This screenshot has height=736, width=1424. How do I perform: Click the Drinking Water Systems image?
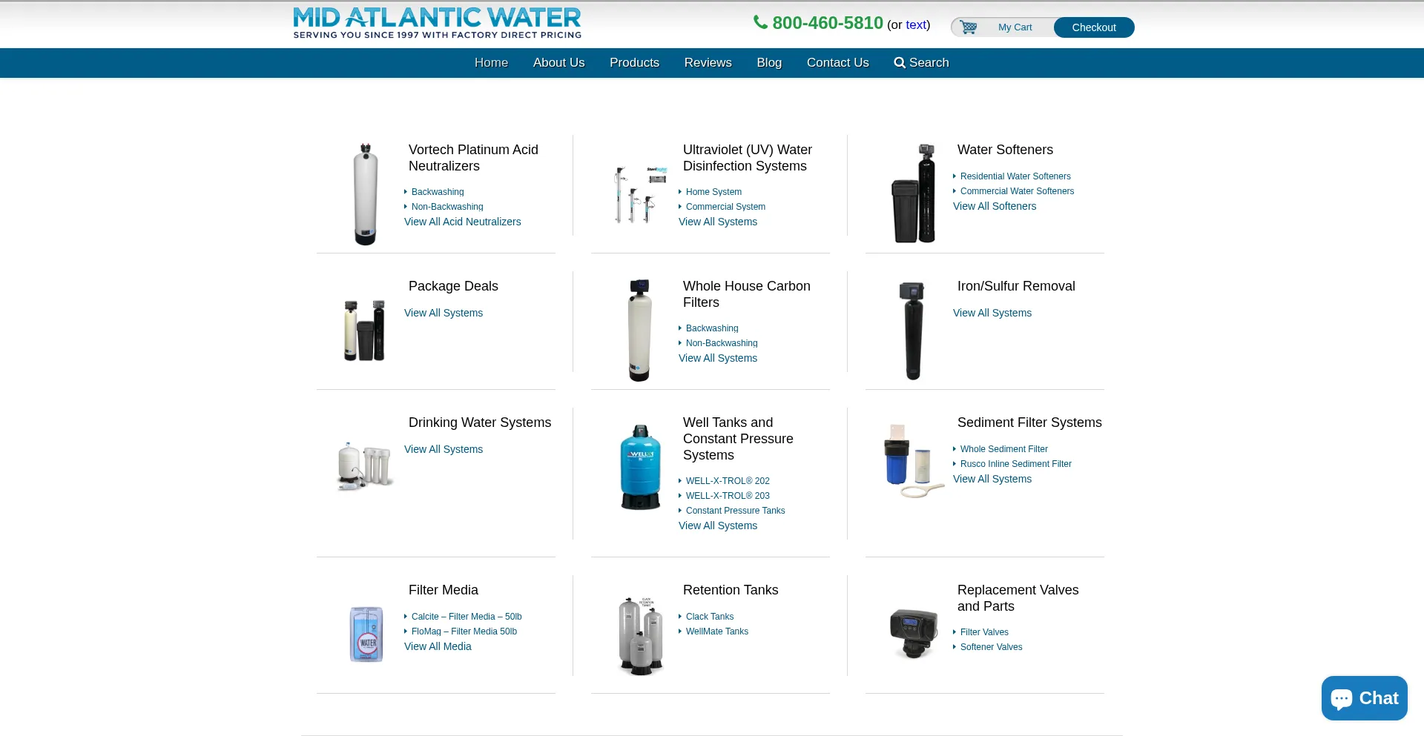tap(365, 466)
